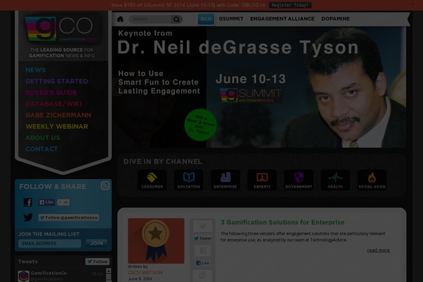Click the GamificationCo tweet avatar
Image resolution: width=423 pixels, height=282 pixels.
[23, 276]
